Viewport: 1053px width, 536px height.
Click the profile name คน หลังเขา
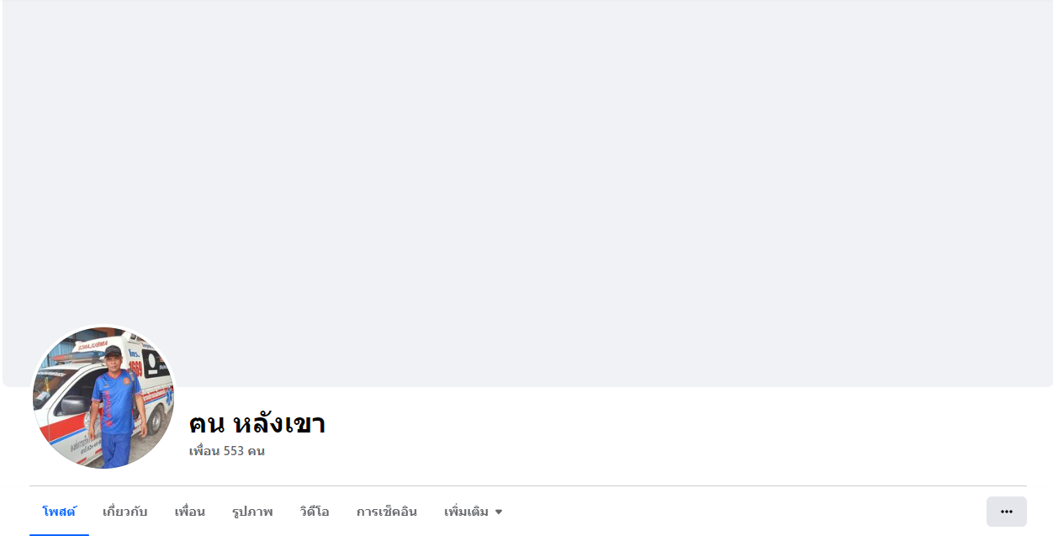(257, 423)
